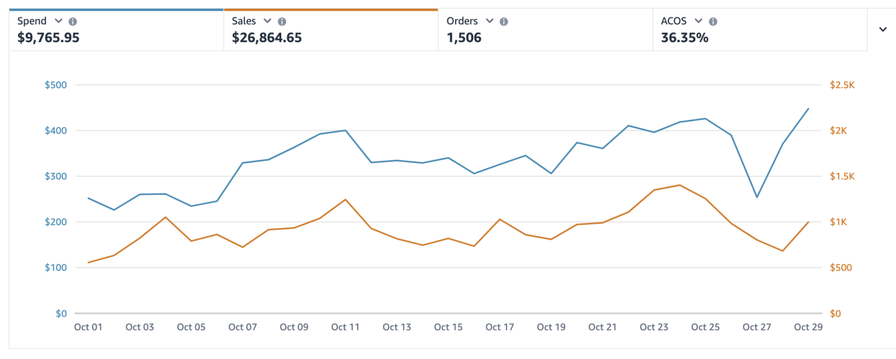Toggle the ACOS metric card on chart
The height and width of the screenshot is (359, 896).
tap(760, 30)
